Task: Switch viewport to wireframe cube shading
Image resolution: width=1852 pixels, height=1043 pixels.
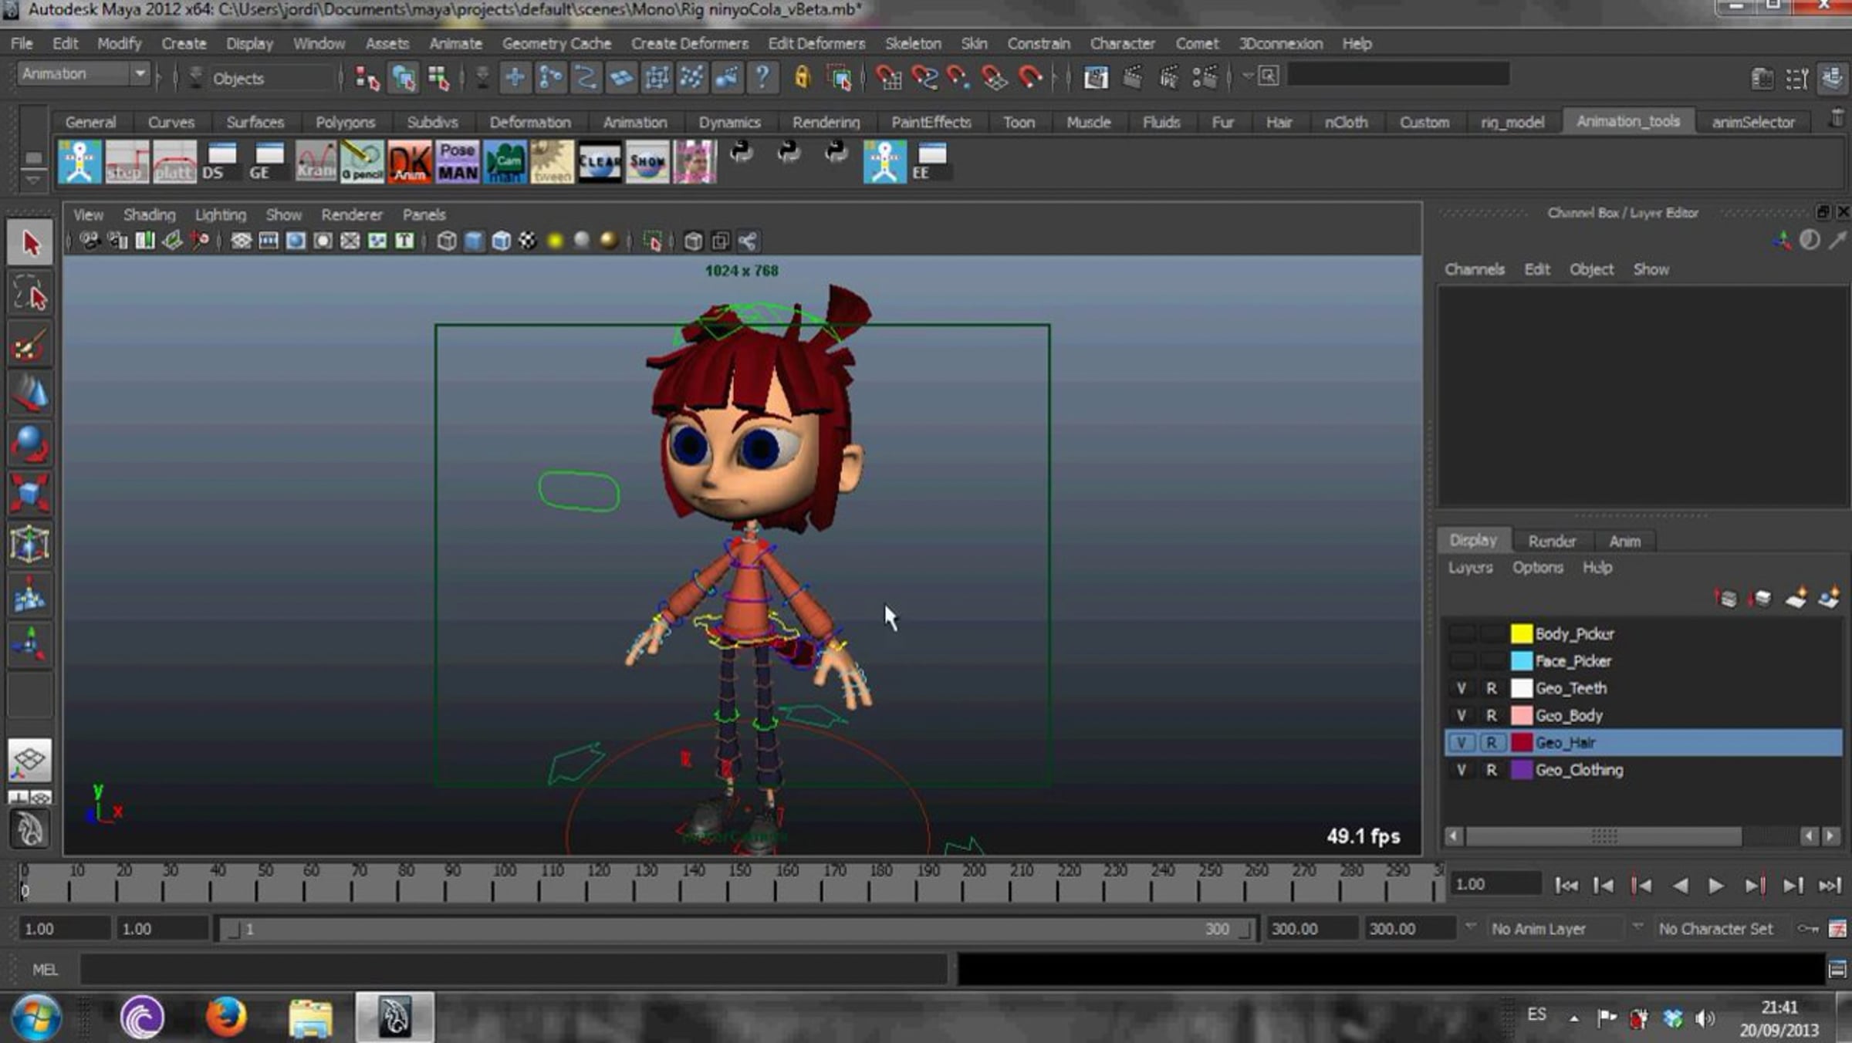Action: tap(447, 241)
